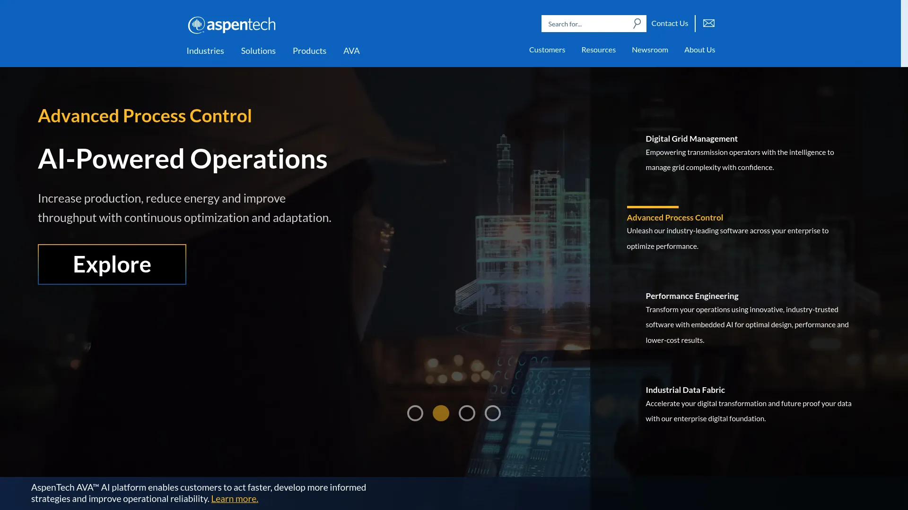Select the Digital Grid Management slide
This screenshot has width=908, height=510.
(x=691, y=139)
